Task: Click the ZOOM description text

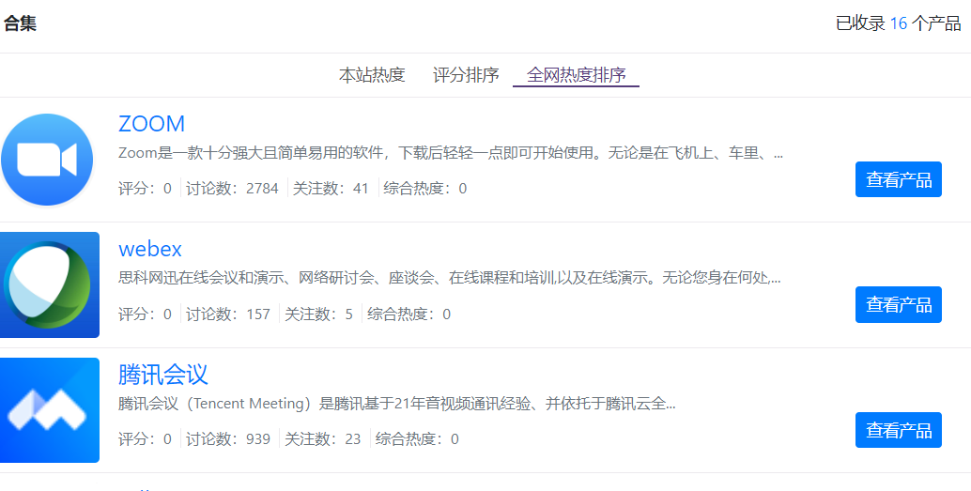Action: 450,153
